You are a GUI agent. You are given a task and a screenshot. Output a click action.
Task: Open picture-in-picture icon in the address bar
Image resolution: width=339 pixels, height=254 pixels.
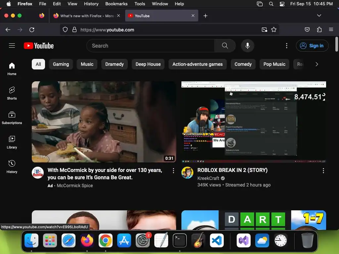click(x=264, y=29)
